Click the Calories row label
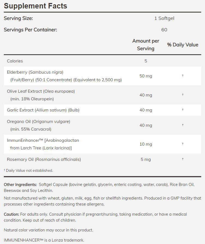 click(x=15, y=61)
